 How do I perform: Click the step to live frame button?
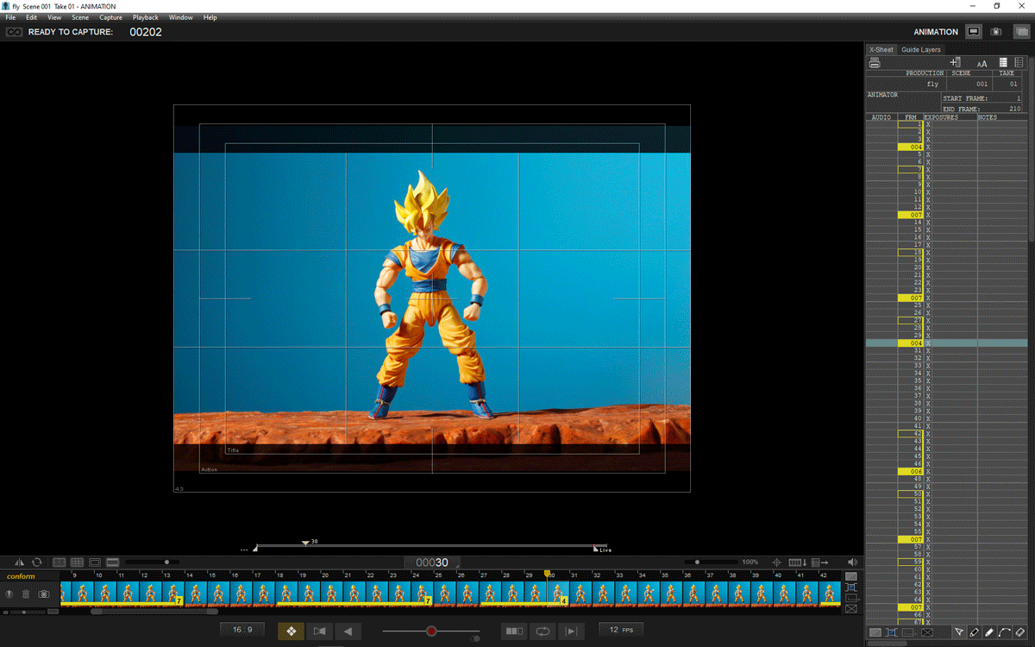(571, 631)
